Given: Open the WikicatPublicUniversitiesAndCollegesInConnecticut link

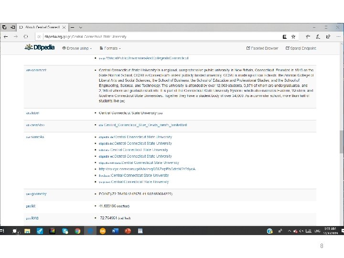Looking at the screenshot, I should coord(147,58).
